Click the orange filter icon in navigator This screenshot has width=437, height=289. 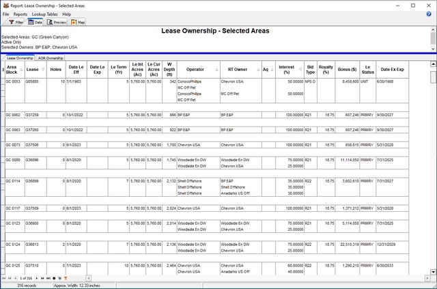(66, 278)
